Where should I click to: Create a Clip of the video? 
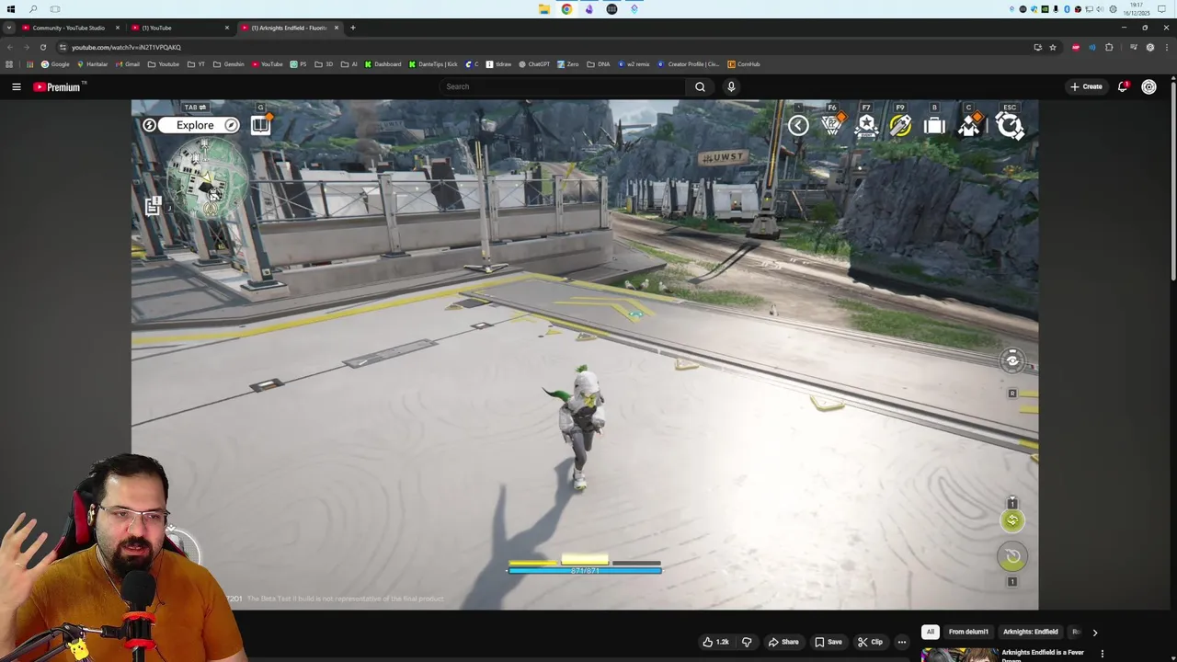click(x=870, y=642)
